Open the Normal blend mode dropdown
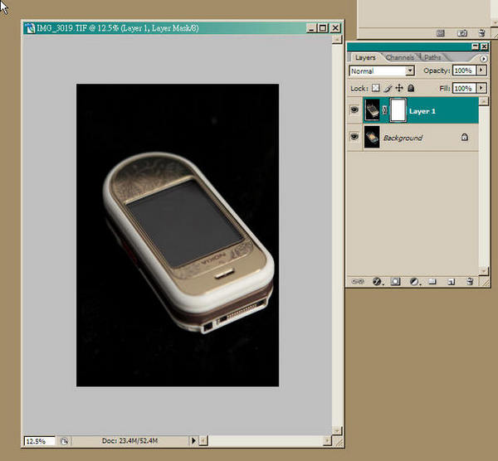The height and width of the screenshot is (461, 498). 382,70
